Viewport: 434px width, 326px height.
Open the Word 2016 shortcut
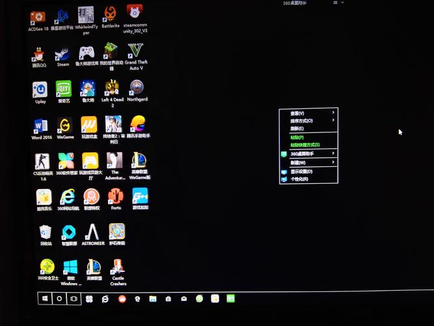pos(41,129)
